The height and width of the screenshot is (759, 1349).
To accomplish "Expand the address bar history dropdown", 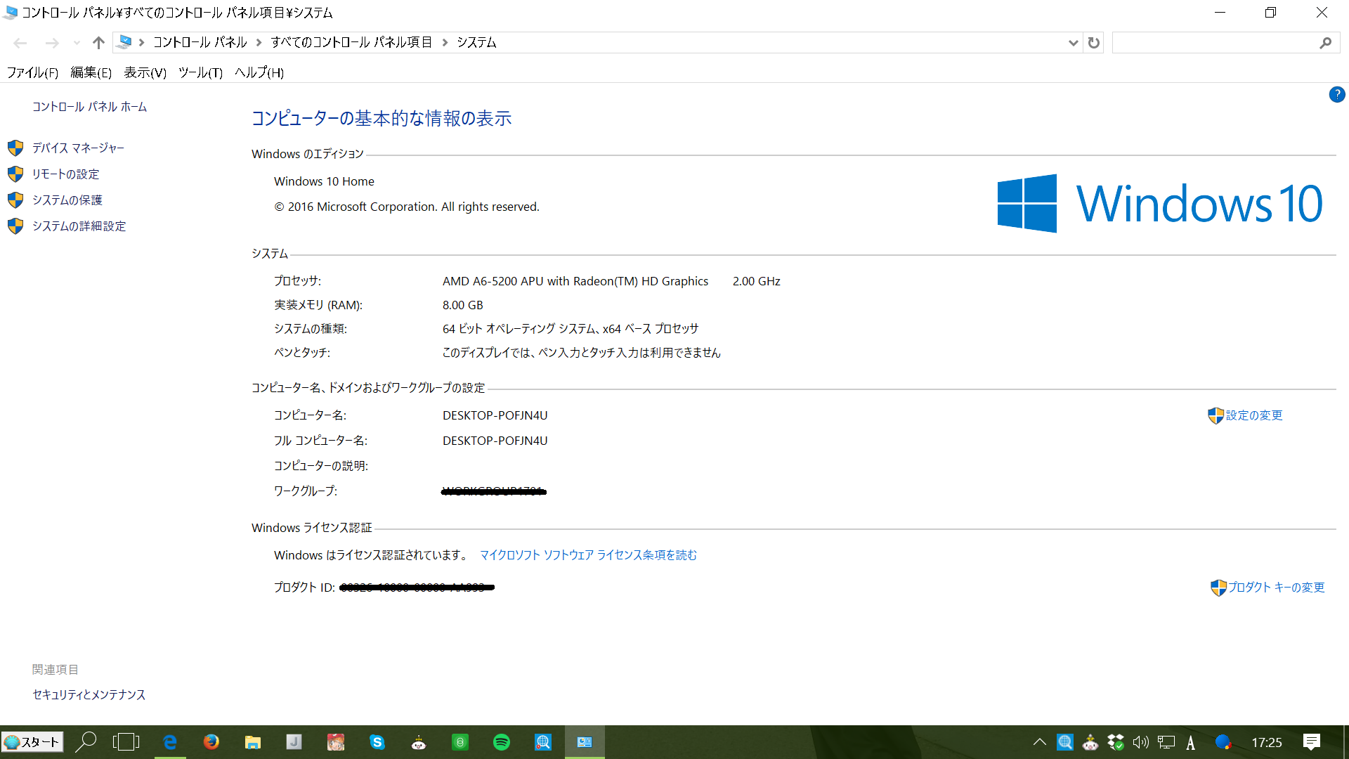I will click(1073, 43).
